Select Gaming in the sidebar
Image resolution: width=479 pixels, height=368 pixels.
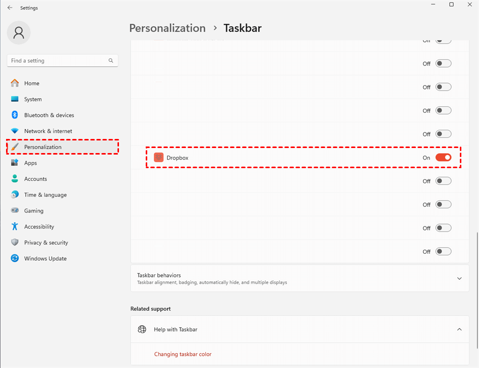[x=34, y=211]
